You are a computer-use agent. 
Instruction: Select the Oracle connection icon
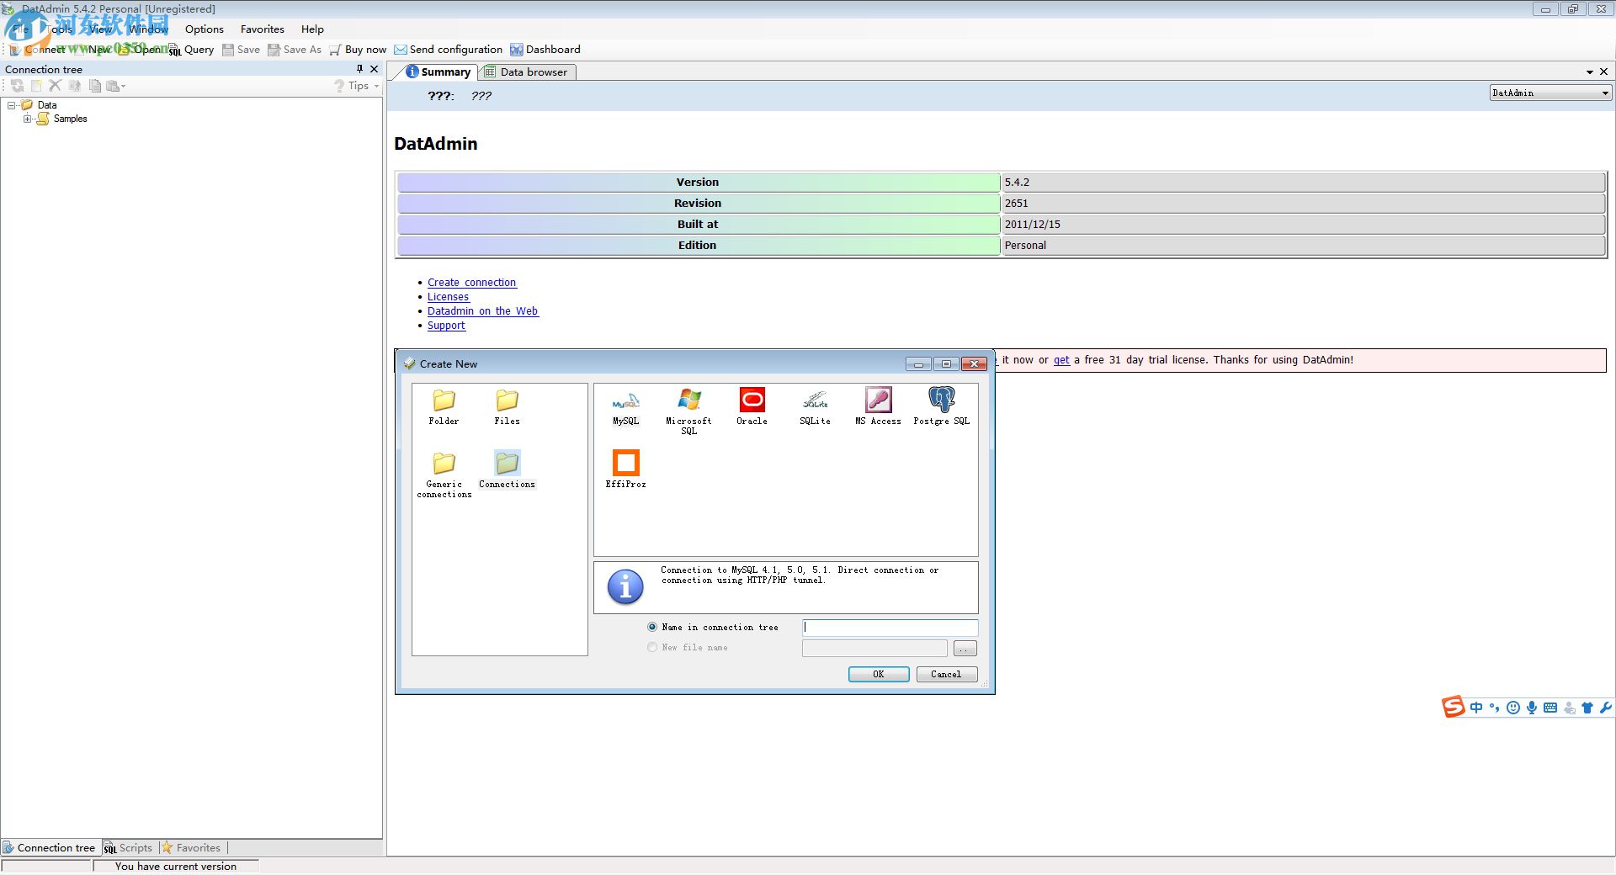point(752,406)
